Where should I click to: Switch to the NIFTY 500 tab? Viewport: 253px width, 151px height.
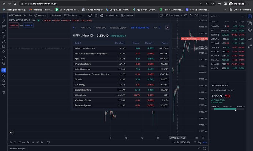tap(101, 27)
